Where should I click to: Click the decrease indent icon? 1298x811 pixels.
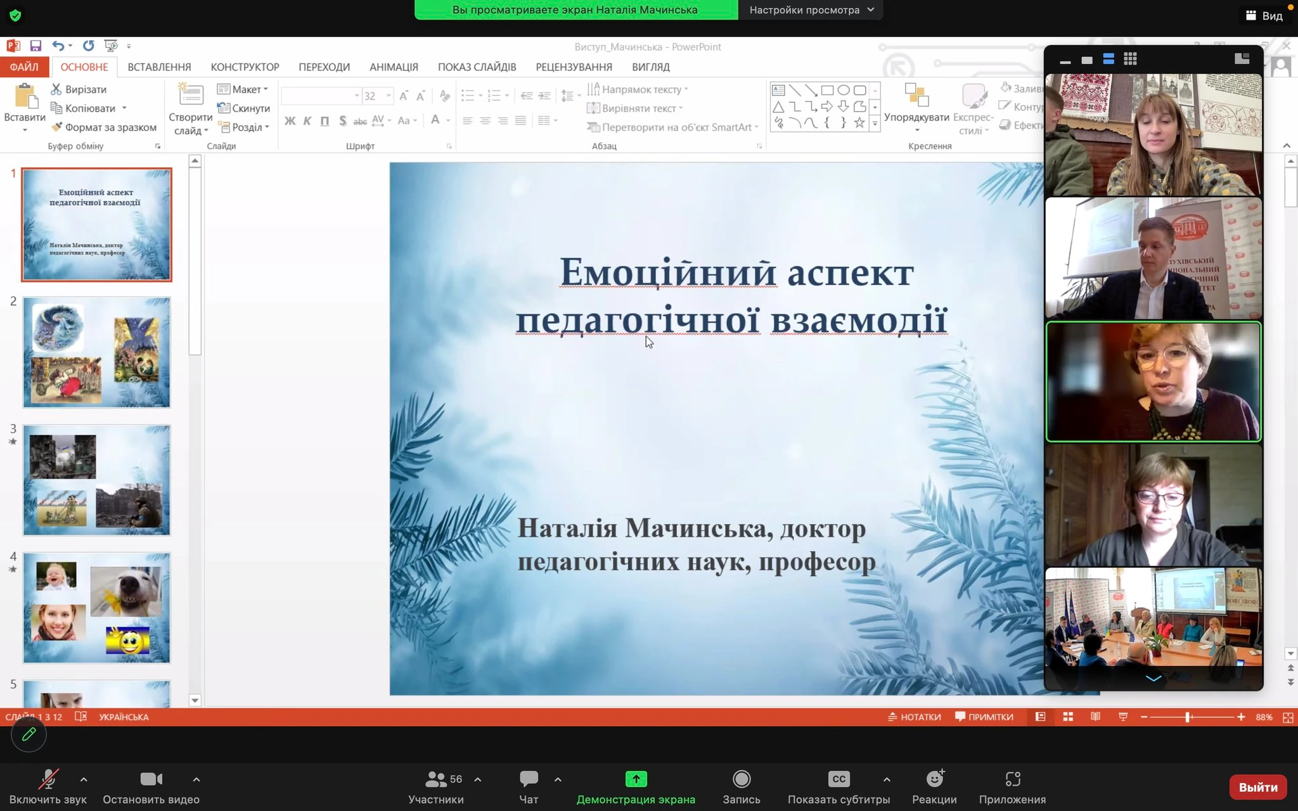pos(527,96)
